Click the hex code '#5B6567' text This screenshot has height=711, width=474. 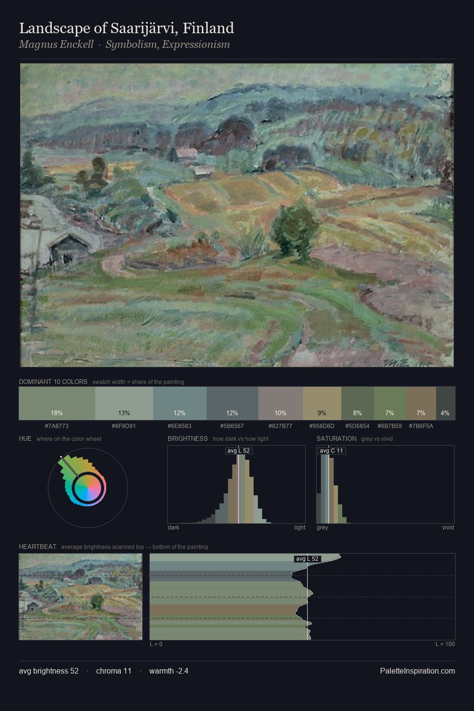pos(232,426)
